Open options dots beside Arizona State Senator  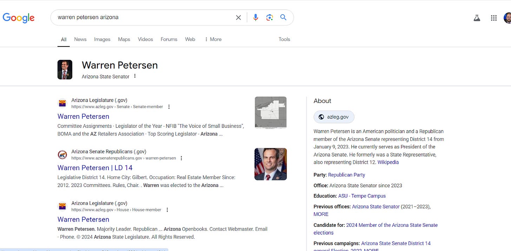[135, 76]
